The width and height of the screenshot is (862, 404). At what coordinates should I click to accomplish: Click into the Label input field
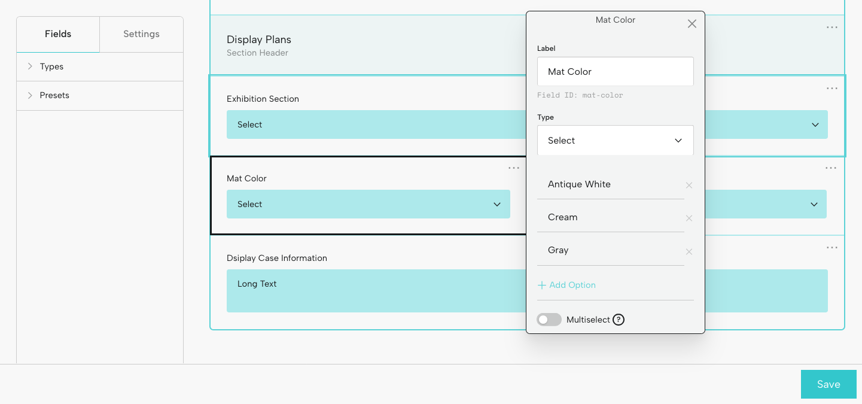click(615, 71)
